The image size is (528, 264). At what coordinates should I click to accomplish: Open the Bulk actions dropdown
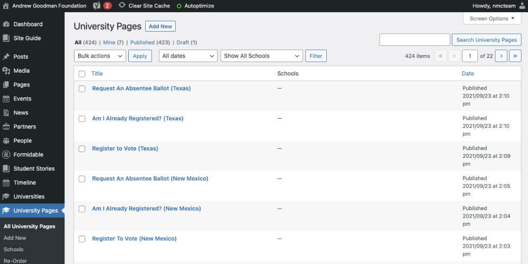tap(100, 56)
